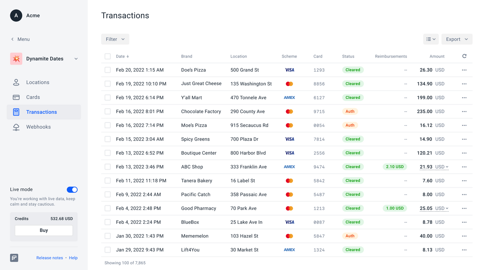Click the Webhooks icon in sidebar

point(16,127)
